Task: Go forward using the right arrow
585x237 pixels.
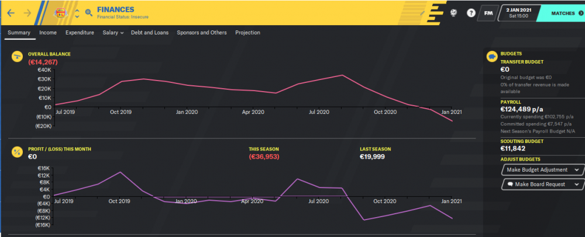Action: (x=27, y=13)
